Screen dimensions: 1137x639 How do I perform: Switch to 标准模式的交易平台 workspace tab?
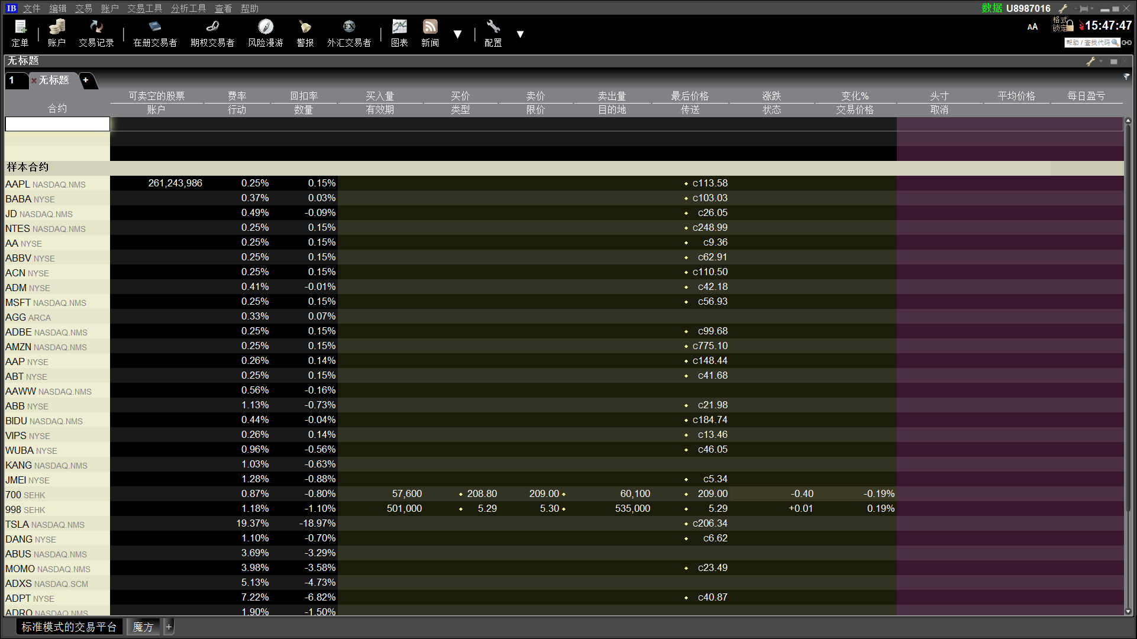(x=69, y=627)
